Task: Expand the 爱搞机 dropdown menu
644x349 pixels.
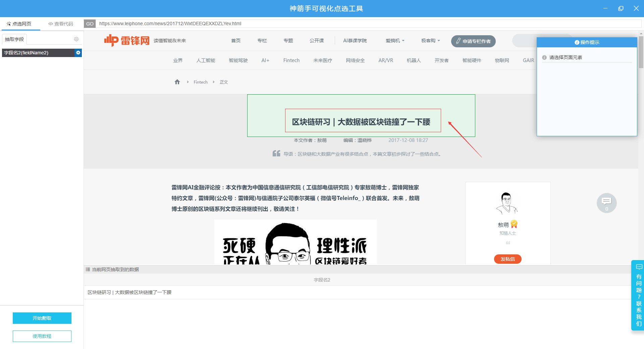Action: pyautogui.click(x=395, y=41)
